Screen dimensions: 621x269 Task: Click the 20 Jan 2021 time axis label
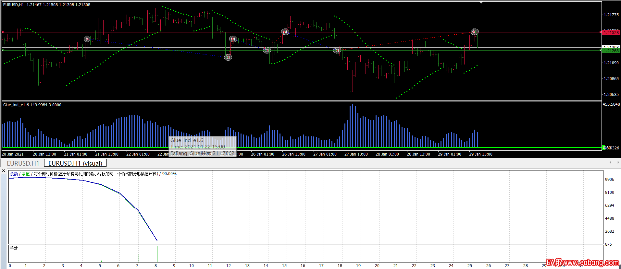point(13,154)
